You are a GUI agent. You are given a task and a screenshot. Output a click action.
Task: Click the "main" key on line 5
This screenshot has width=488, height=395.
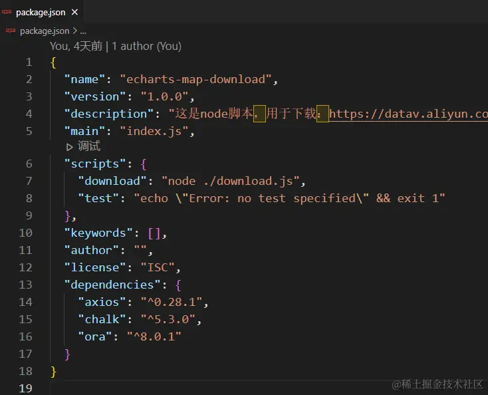click(84, 131)
